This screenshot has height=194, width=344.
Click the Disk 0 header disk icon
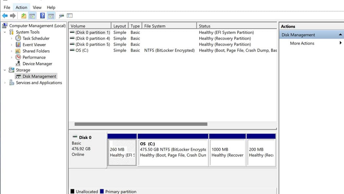pyautogui.click(x=75, y=137)
